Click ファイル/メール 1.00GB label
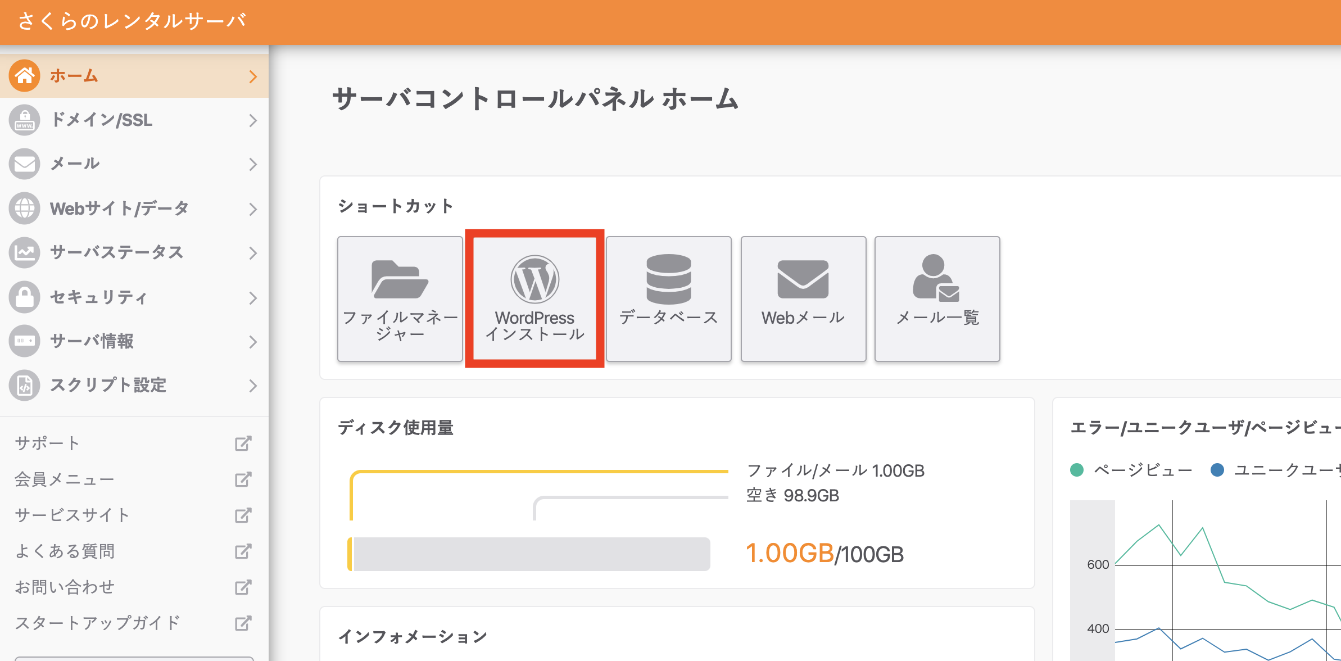Screen dimensions: 1341x661 836,470
